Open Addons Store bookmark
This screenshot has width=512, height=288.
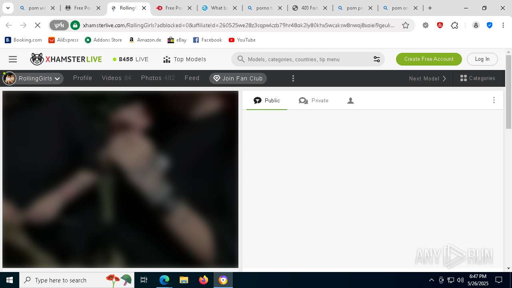[104, 40]
